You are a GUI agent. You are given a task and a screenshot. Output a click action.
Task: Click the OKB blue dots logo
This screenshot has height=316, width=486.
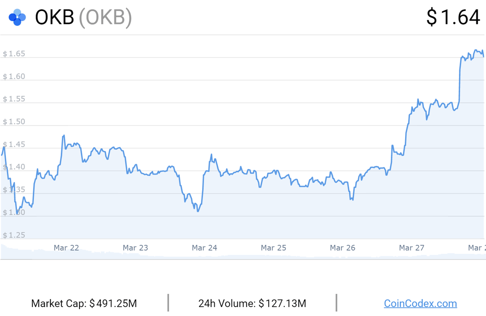pos(17,17)
